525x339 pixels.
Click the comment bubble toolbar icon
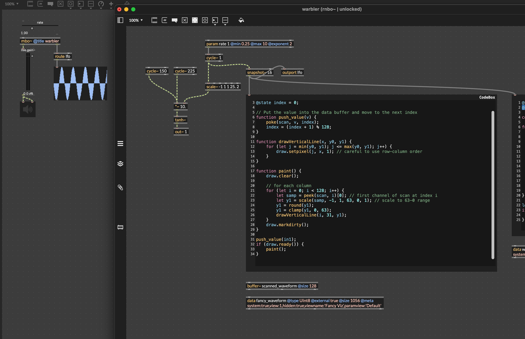174,21
